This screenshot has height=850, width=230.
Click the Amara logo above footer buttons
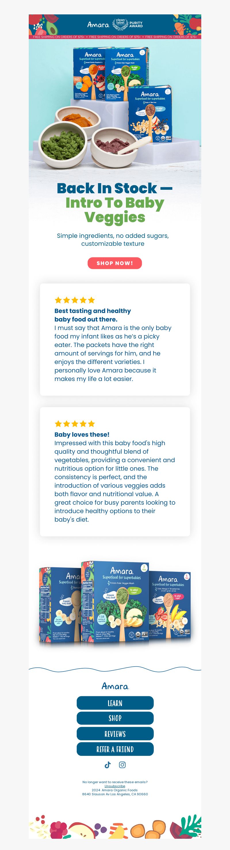point(115,686)
